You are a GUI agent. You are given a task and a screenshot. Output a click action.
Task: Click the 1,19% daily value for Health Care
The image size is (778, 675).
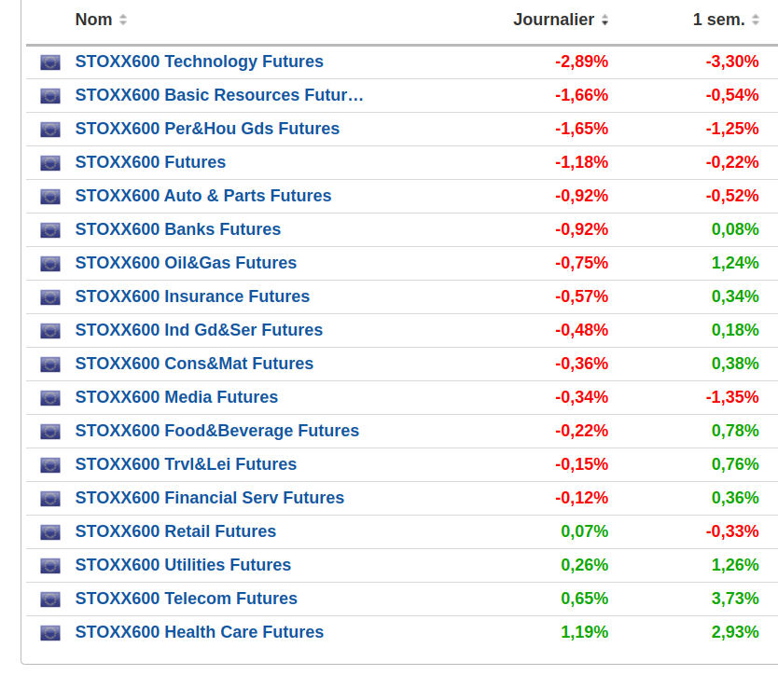point(584,632)
